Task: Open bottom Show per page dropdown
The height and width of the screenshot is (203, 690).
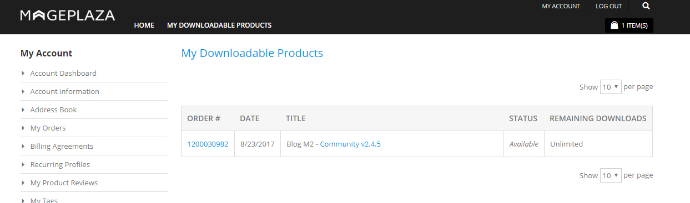Action: point(611,175)
